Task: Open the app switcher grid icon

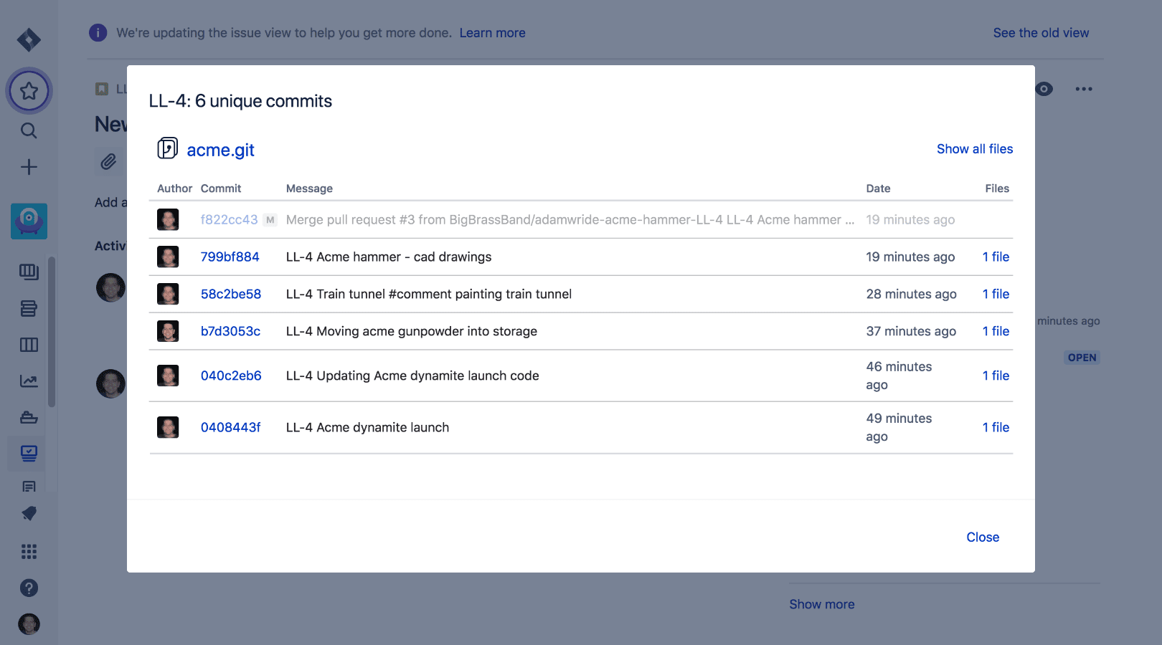Action: [29, 551]
